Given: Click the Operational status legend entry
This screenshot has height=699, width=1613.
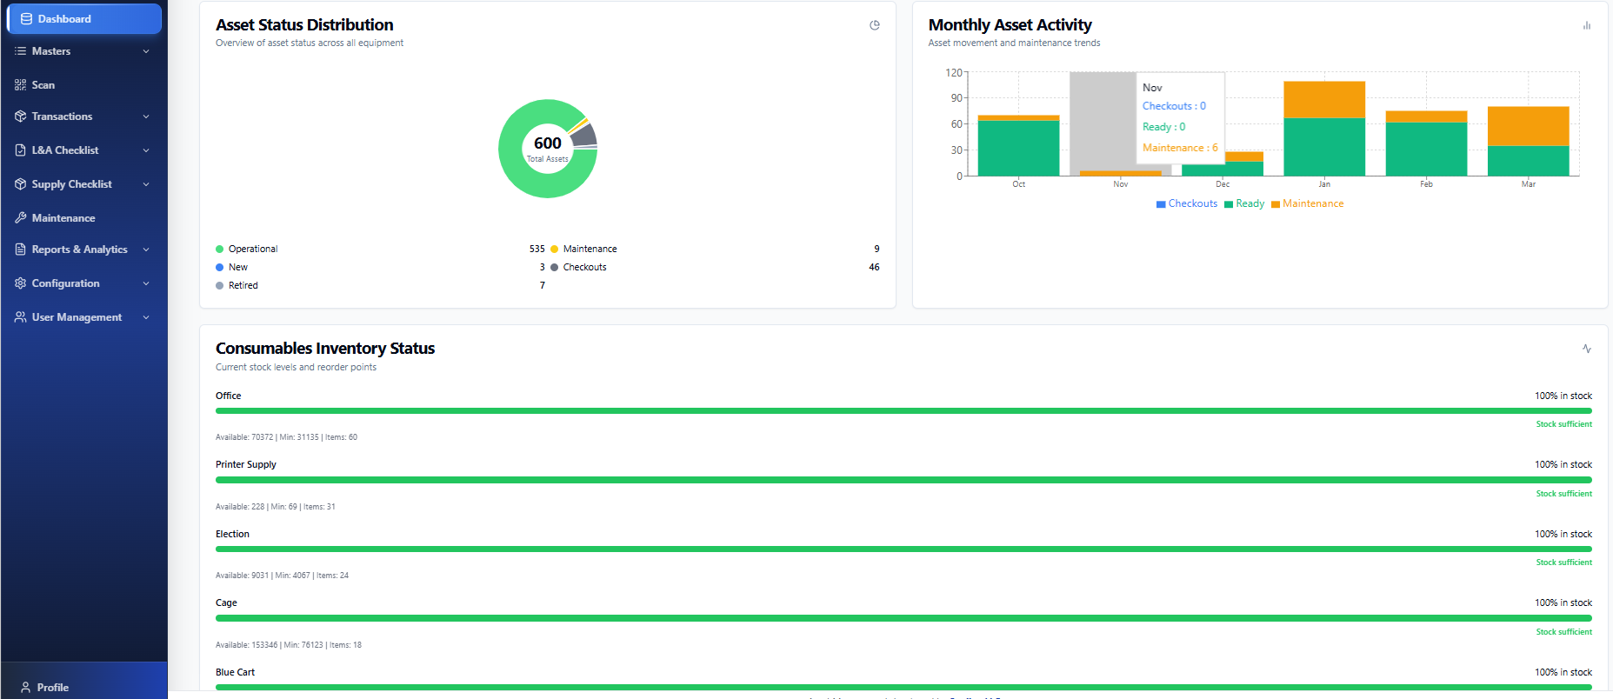Looking at the screenshot, I should (x=252, y=249).
